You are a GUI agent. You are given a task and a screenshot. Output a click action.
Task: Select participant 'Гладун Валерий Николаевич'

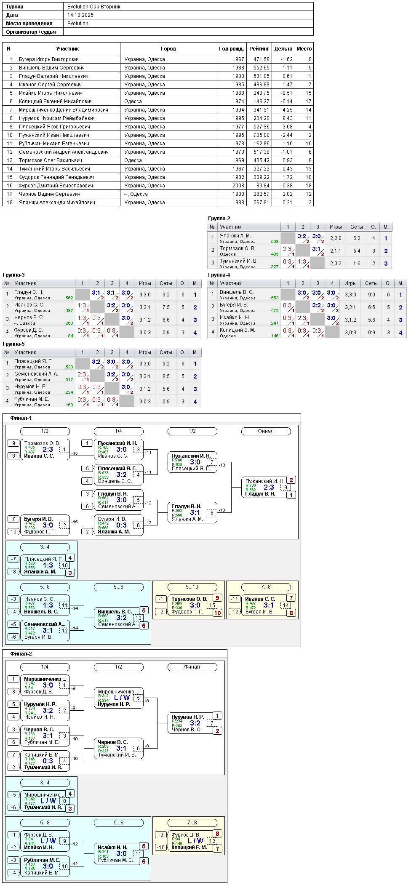point(53,76)
